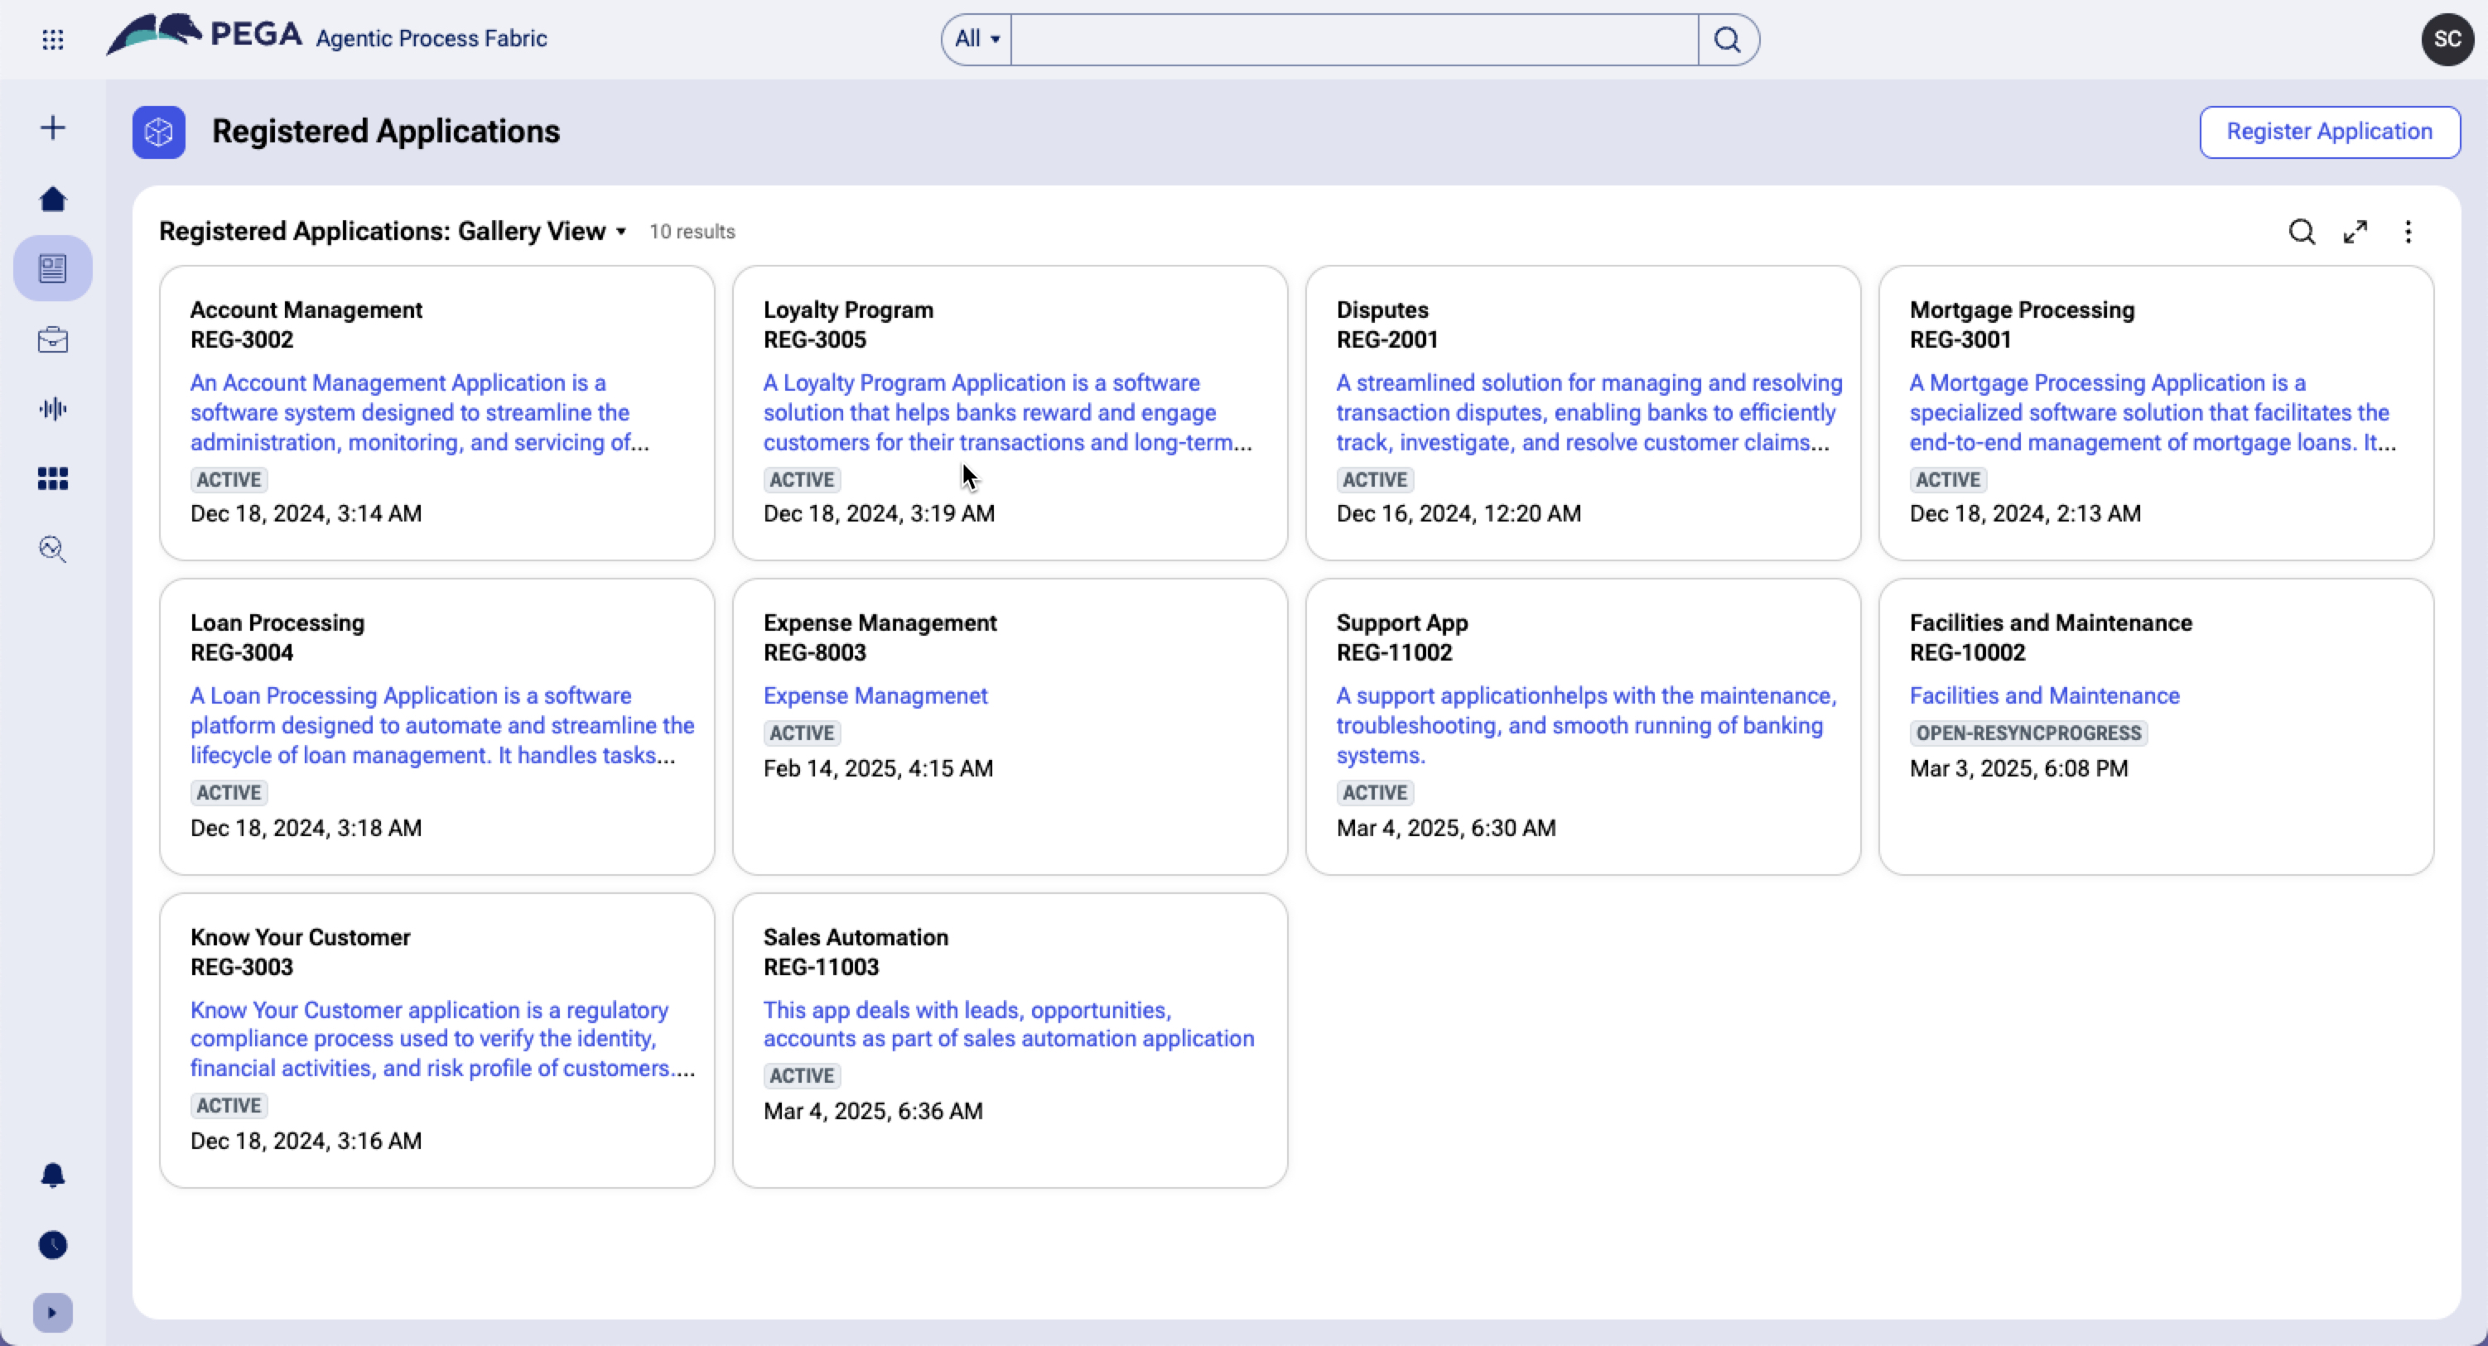The image size is (2488, 1346).
Task: Expand the Gallery View selector dropdown
Action: [x=621, y=232]
